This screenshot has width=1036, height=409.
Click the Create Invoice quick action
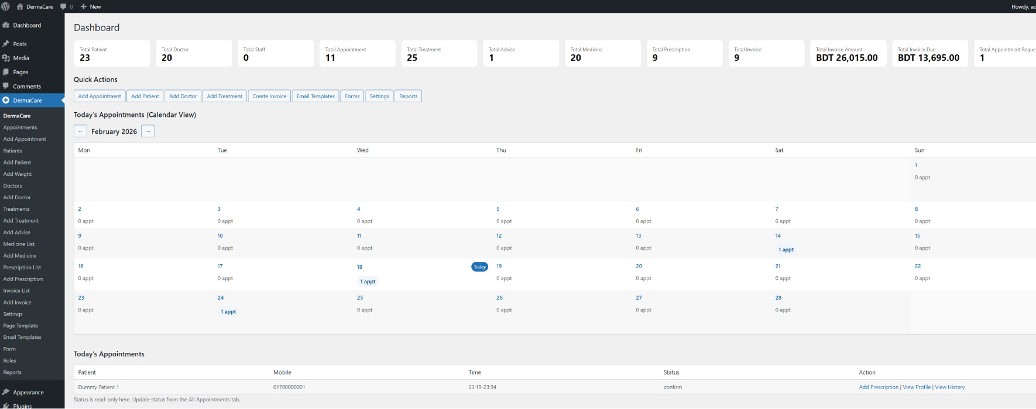coord(269,96)
